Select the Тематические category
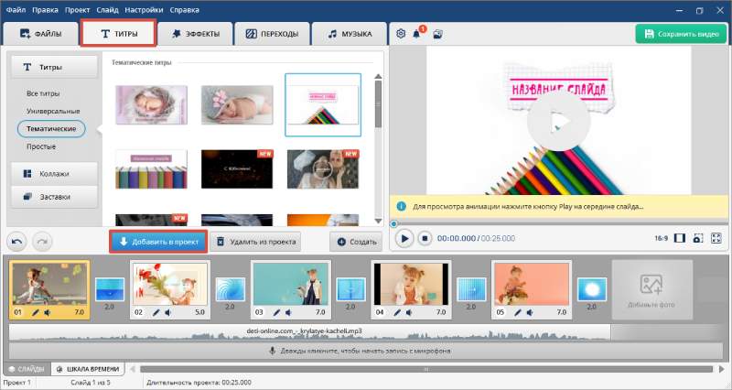This screenshot has height=390, width=732. point(51,128)
